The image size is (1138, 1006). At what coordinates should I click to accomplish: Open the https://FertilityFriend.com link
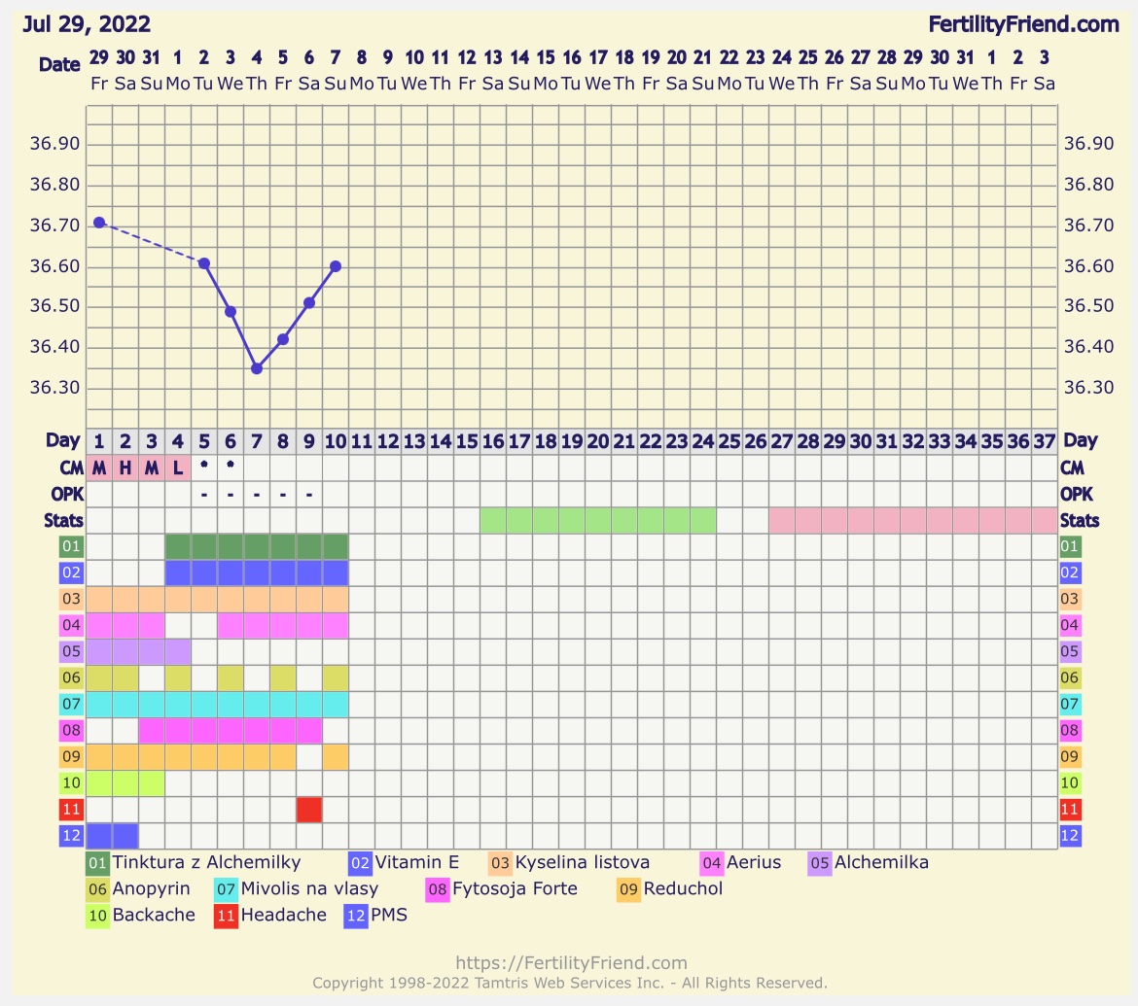click(571, 963)
